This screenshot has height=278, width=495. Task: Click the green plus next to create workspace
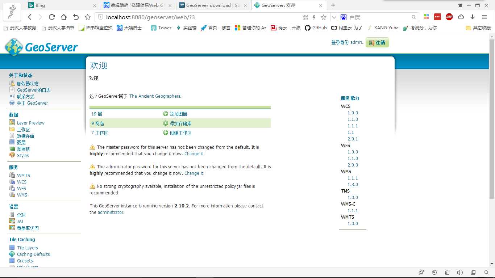[x=166, y=133]
